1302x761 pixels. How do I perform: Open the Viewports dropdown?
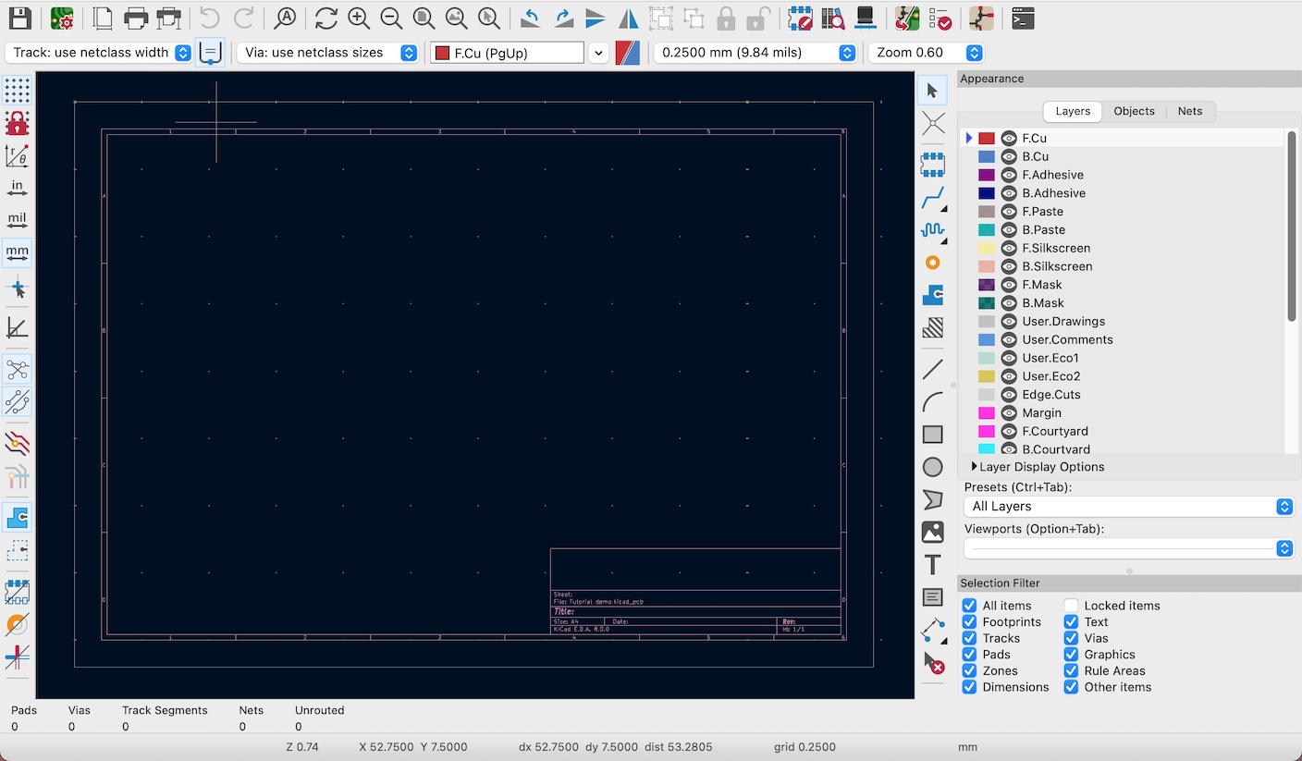pos(1128,548)
